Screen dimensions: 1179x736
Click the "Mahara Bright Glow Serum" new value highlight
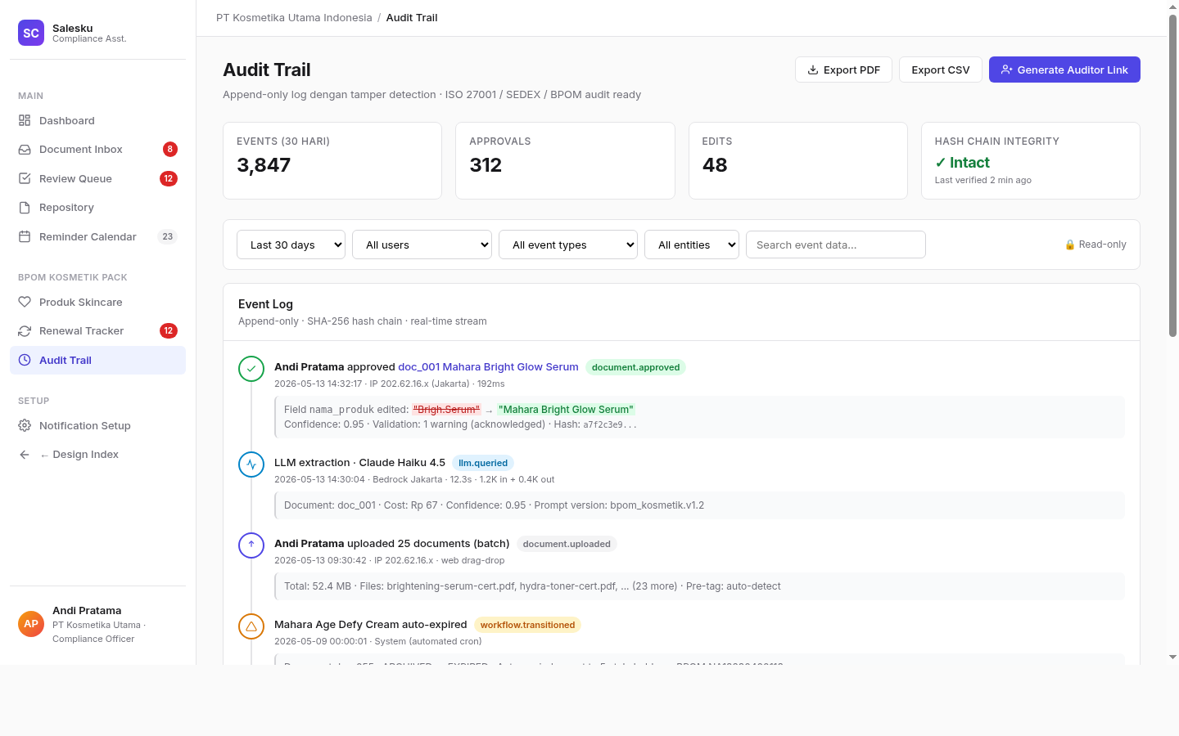pos(566,410)
